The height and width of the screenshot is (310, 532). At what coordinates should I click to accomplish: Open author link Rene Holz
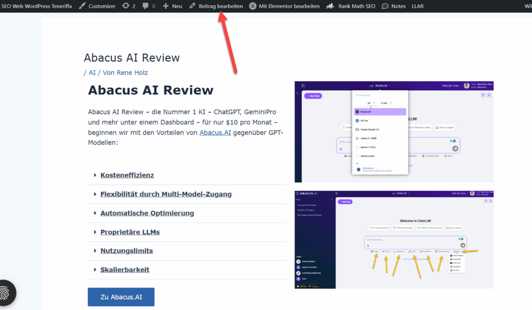[x=132, y=73]
